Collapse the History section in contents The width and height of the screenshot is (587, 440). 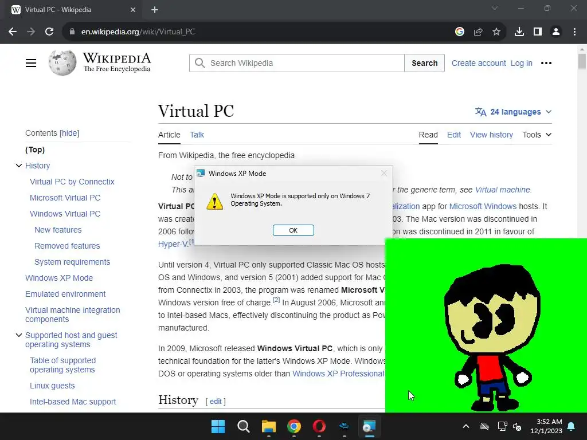[19, 166]
